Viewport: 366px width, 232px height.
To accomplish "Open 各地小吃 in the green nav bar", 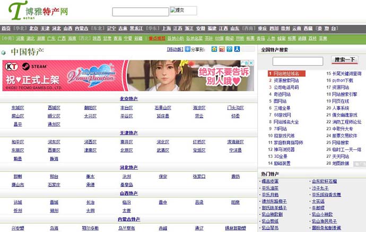I will [x=176, y=38].
